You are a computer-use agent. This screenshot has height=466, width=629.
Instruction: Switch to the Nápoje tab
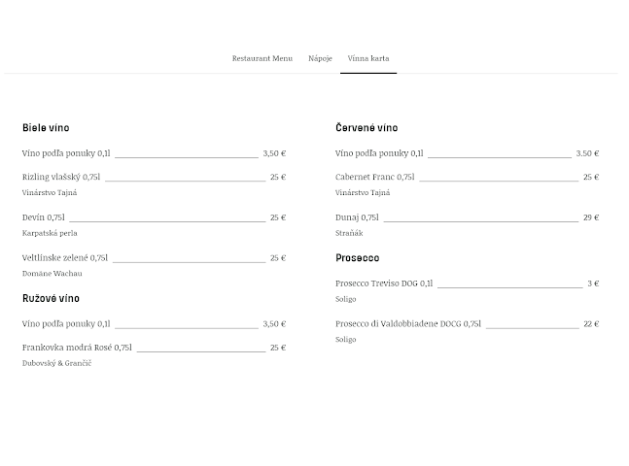pos(320,58)
